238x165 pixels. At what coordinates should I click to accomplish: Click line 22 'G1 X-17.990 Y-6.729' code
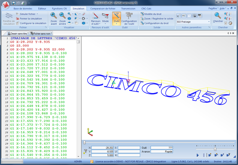point(38,117)
